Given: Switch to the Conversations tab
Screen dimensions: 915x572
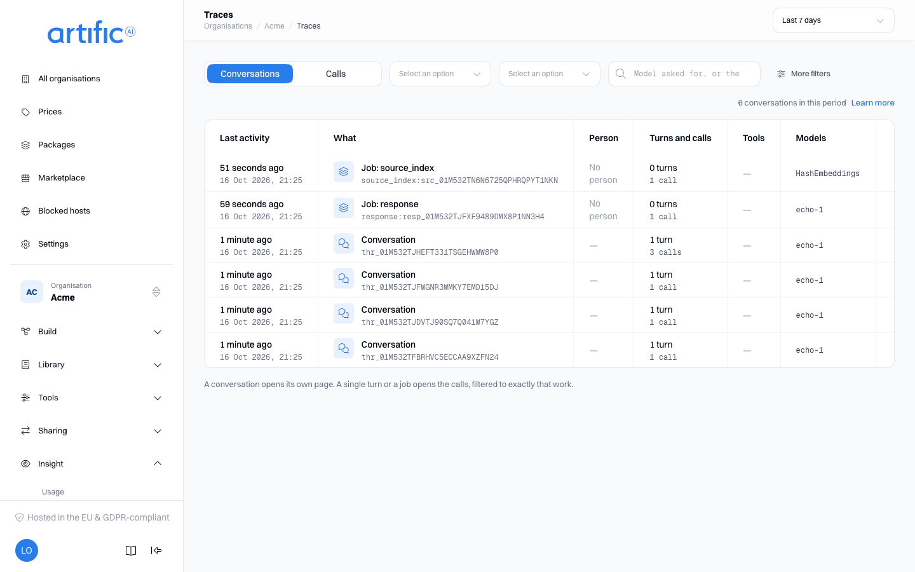Looking at the screenshot, I should click(250, 74).
